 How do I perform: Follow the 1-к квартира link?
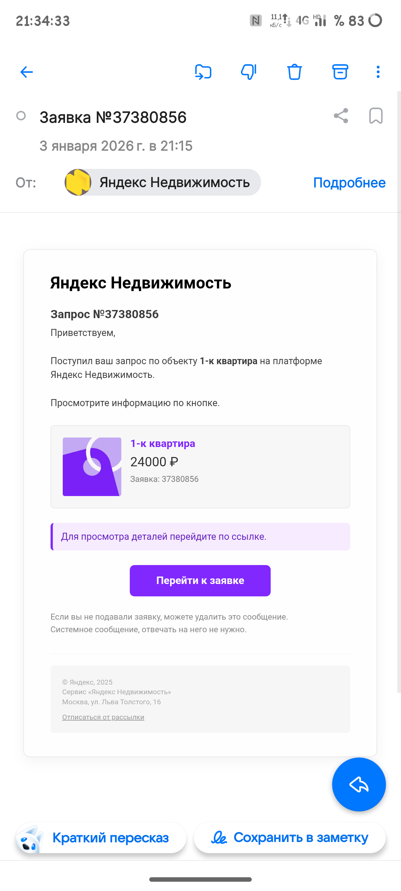coord(163,444)
